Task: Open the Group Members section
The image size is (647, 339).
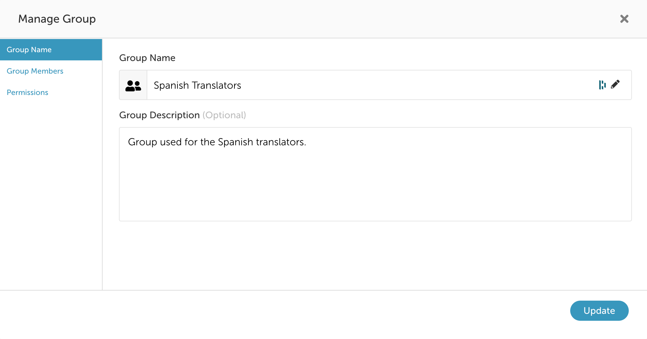Action: coord(35,71)
